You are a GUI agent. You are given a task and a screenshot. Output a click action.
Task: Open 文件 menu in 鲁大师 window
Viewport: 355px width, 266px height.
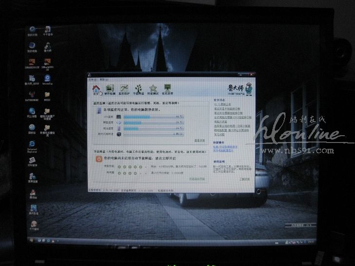pyautogui.click(x=92, y=80)
